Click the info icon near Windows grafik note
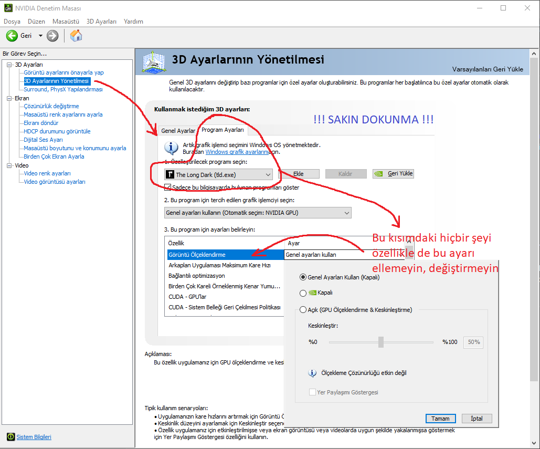 [171, 148]
